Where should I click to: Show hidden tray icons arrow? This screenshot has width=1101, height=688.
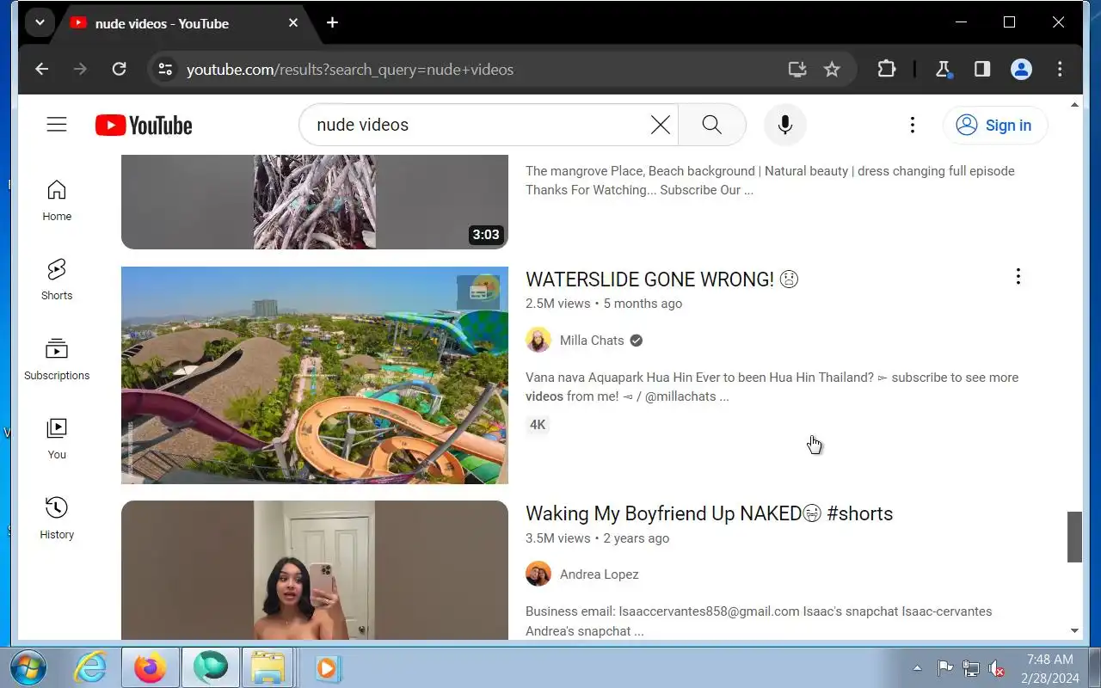coord(917,668)
